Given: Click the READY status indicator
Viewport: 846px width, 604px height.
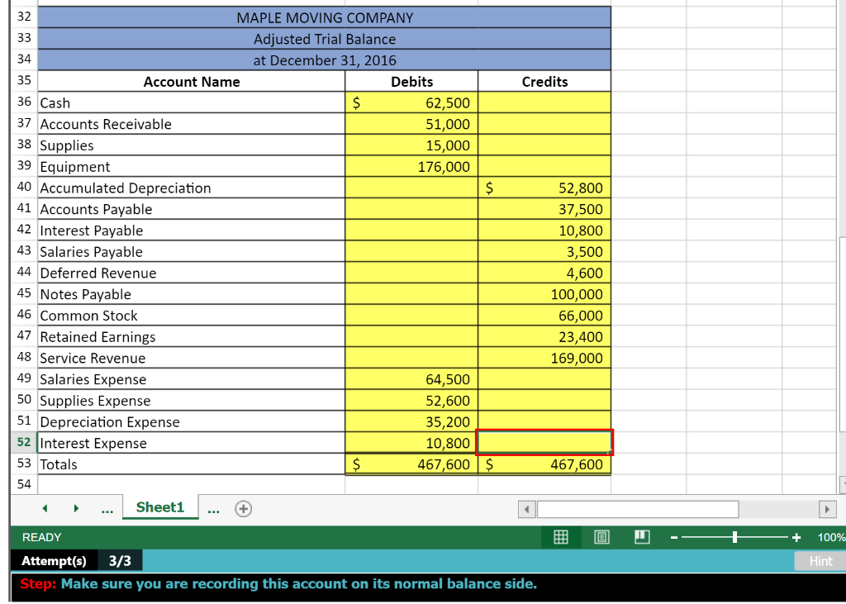Looking at the screenshot, I should [x=41, y=538].
